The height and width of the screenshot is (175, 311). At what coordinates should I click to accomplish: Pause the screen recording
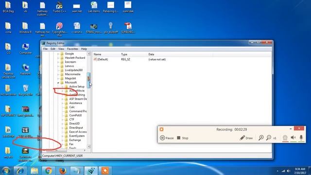[167, 138]
